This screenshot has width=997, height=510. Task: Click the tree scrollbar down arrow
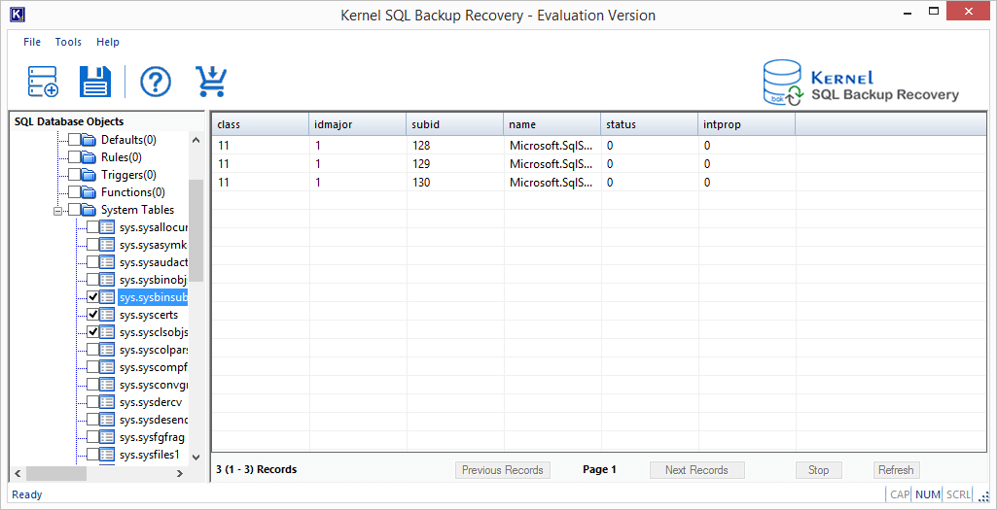(196, 457)
